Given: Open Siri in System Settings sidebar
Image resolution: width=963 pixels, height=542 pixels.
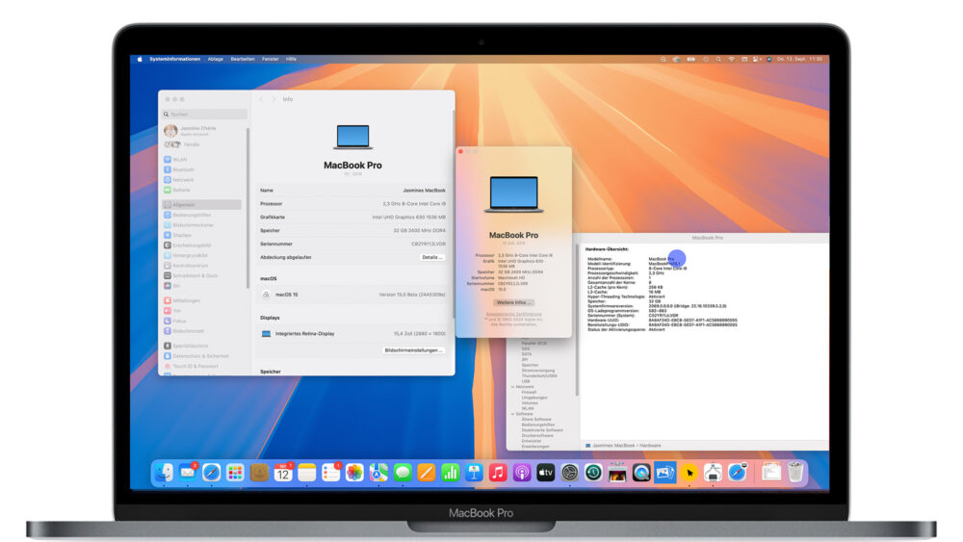Looking at the screenshot, I should coord(172,285).
